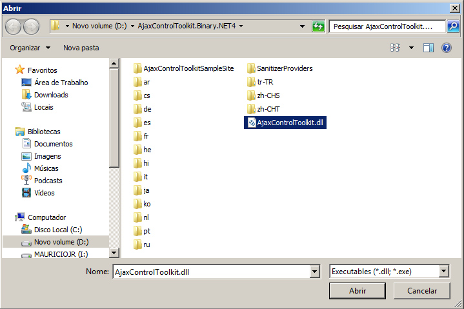Open Imagens library

[x=41, y=156]
